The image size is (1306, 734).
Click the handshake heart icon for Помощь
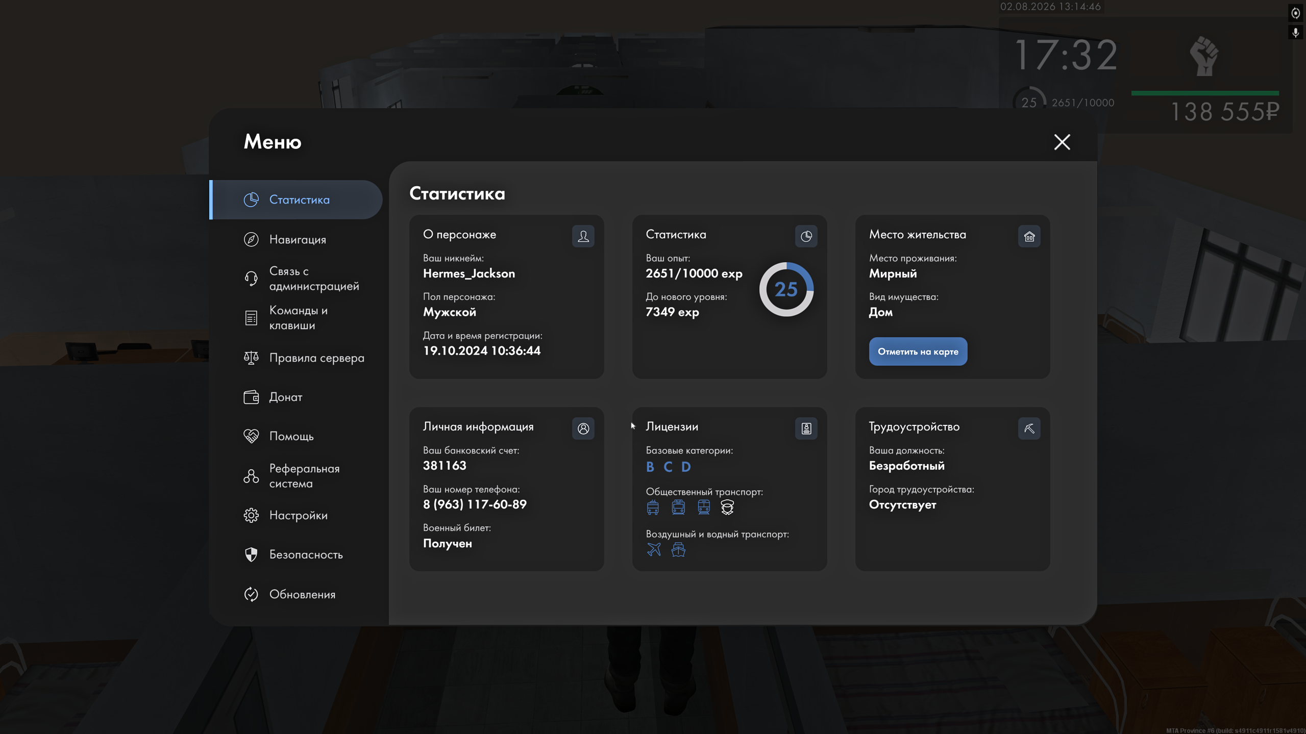pyautogui.click(x=251, y=436)
